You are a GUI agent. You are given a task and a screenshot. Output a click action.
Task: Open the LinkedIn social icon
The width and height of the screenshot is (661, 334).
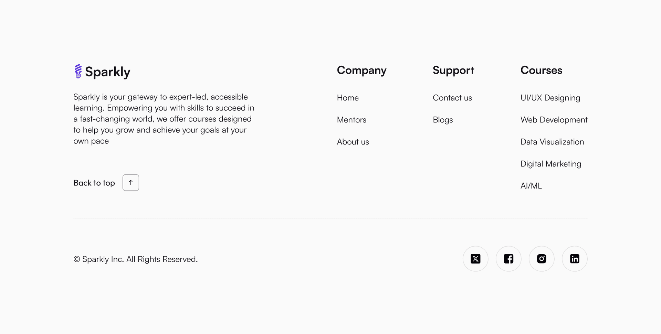point(575,259)
